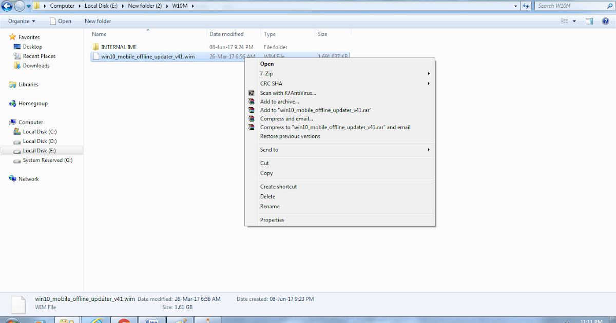Open Chrome from the taskbar
This screenshot has height=323, width=616.
click(124, 320)
